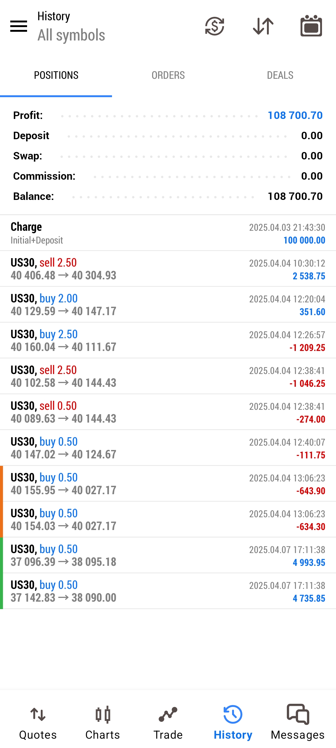Open the trade with 4 993.95 profit
This screenshot has width=336, height=748.
[168, 555]
